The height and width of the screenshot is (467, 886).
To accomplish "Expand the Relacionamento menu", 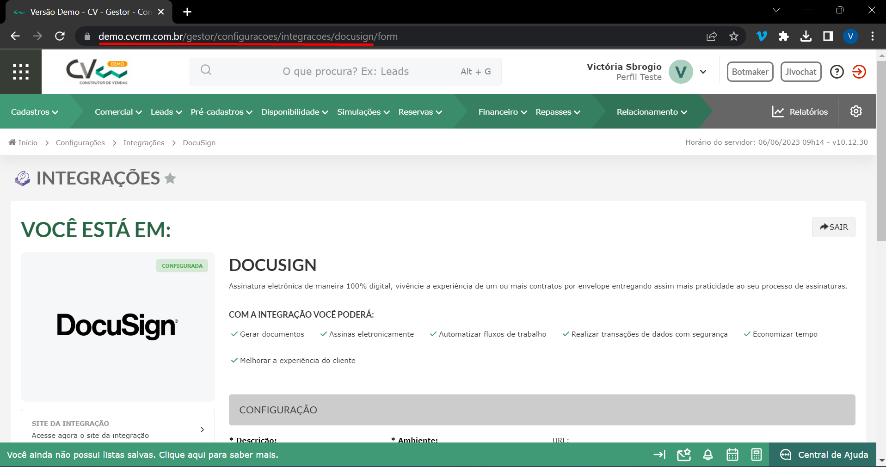I will coord(652,112).
